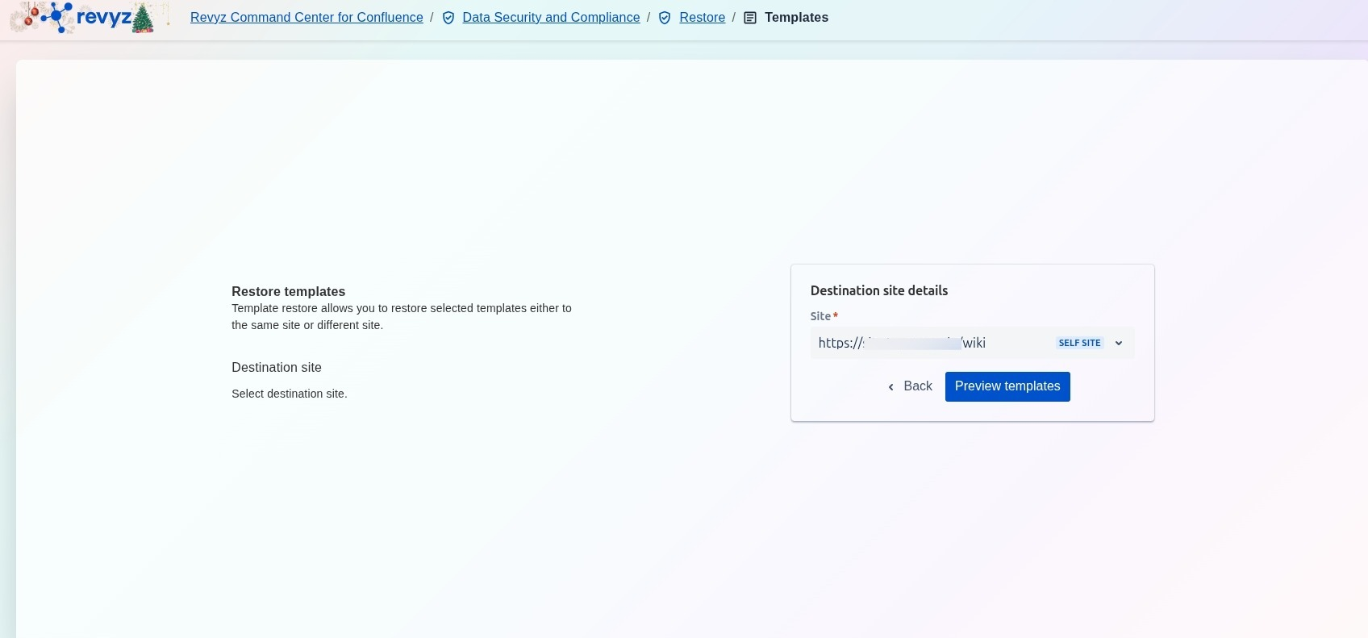
Task: Click the left chevron icon beside Back
Action: 891,387
